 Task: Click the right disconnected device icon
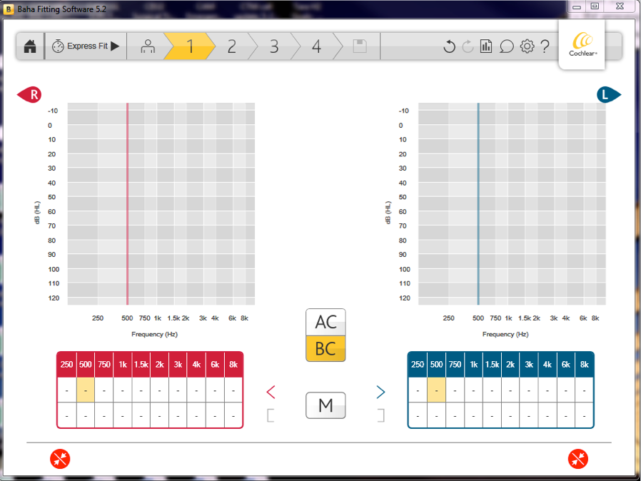[578, 459]
